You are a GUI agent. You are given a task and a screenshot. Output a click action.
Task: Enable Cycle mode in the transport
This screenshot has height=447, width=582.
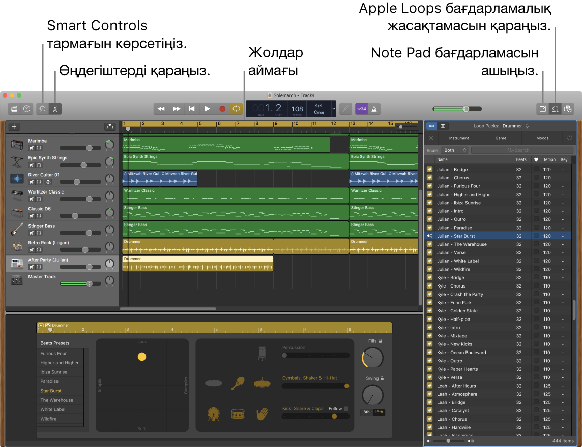point(236,108)
